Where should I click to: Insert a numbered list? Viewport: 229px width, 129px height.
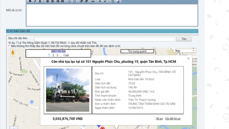tap(69, 1)
